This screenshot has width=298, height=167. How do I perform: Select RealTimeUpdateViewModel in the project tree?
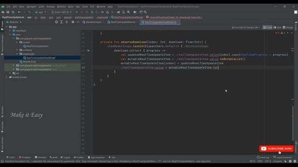click(x=41, y=58)
